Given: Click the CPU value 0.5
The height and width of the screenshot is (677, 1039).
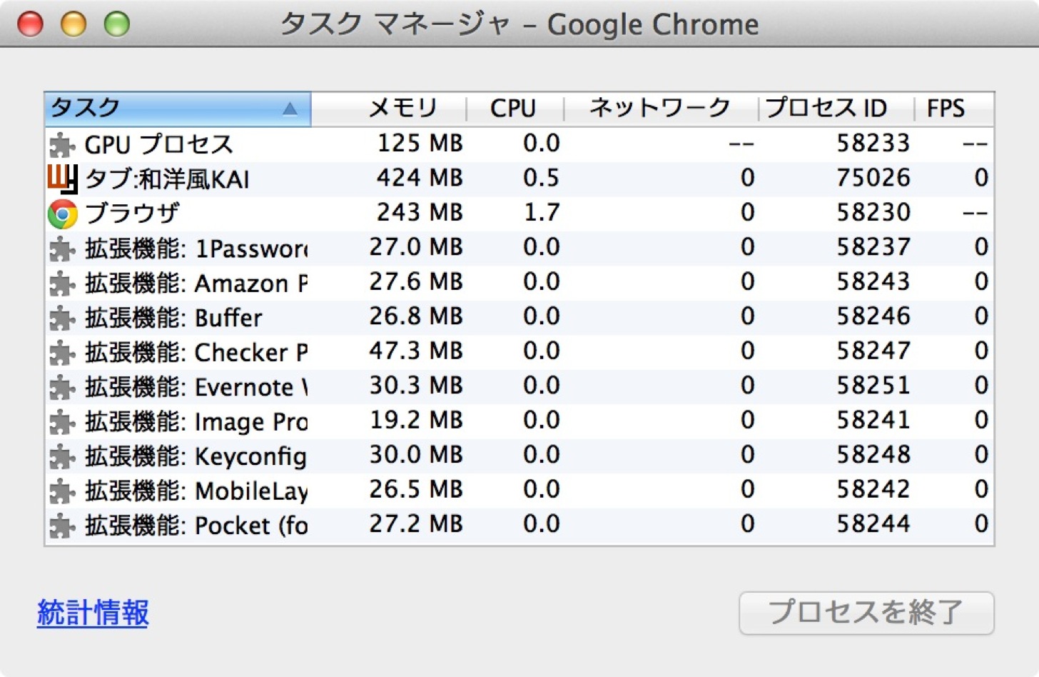Looking at the screenshot, I should (541, 177).
